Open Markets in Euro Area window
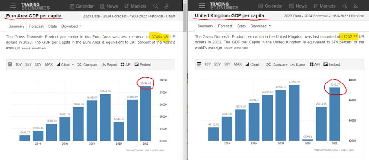The height and width of the screenshot is (160, 369). [135, 6]
